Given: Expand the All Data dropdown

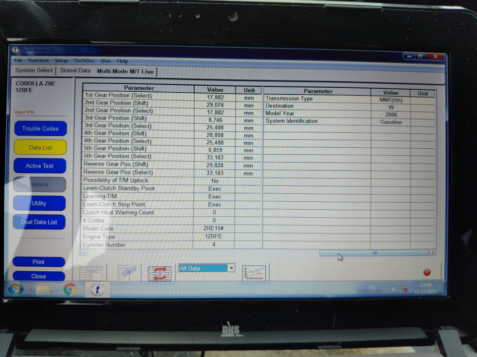Looking at the screenshot, I should [232, 268].
